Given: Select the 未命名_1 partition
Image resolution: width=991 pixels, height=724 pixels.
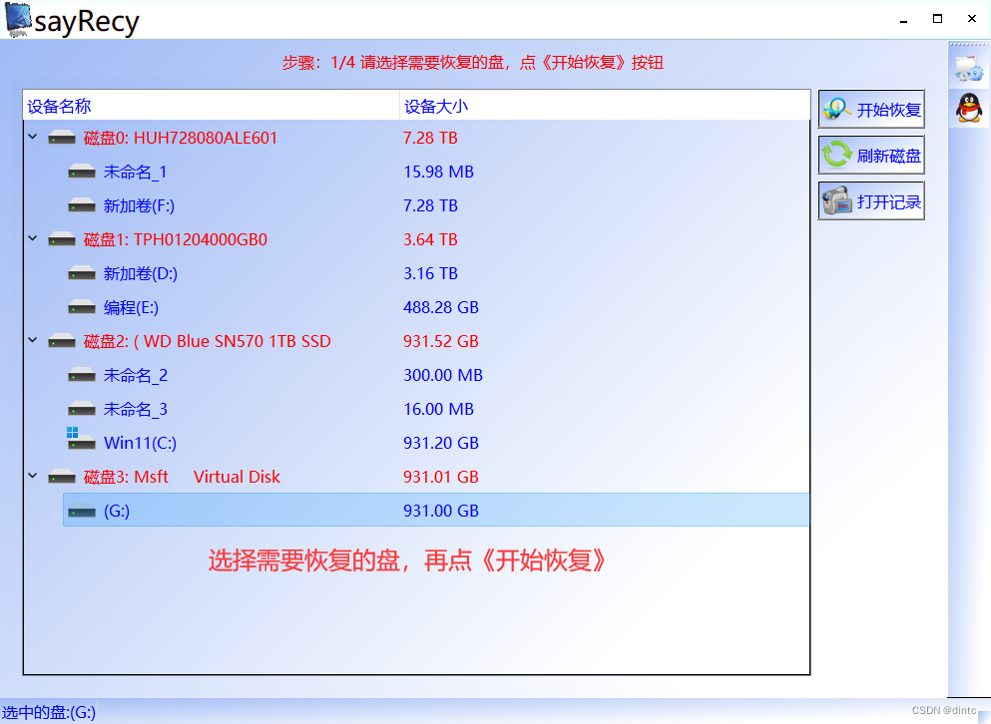Looking at the screenshot, I should coord(136,172).
